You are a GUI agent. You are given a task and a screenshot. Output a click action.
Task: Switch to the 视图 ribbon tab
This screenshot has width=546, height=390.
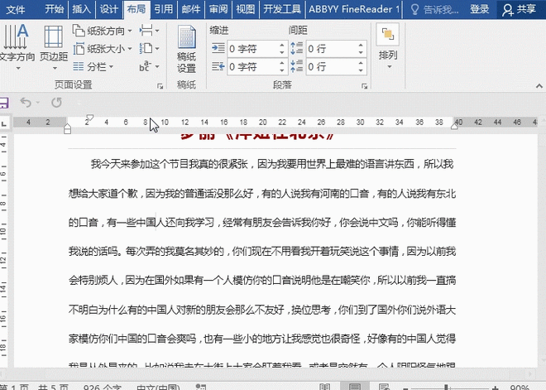pyautogui.click(x=245, y=9)
